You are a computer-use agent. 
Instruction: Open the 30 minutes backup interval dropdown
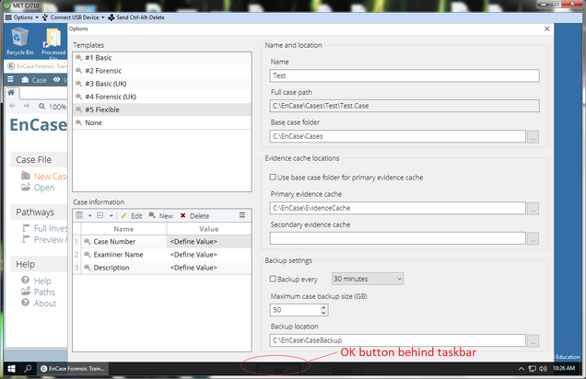[367, 279]
